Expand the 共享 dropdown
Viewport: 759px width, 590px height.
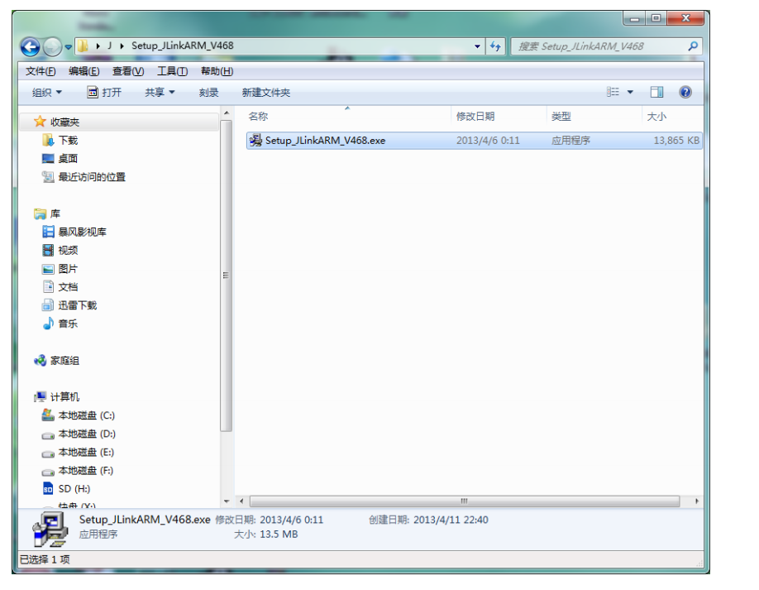160,92
